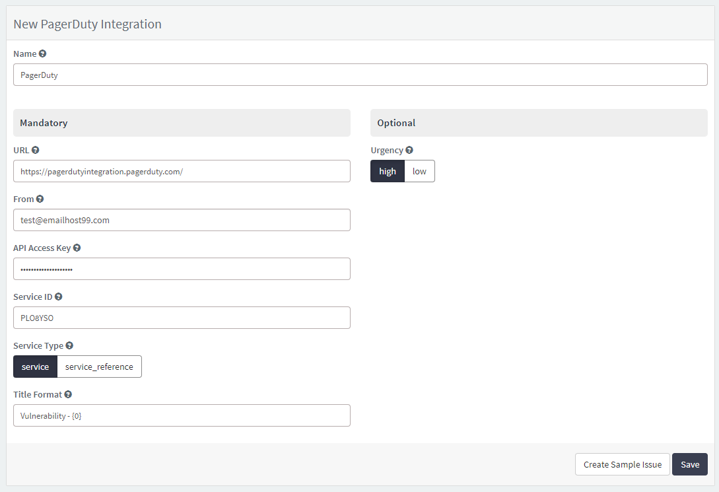Edit the Service ID field PLO8YSO
This screenshot has height=492, width=719.
pyautogui.click(x=182, y=318)
